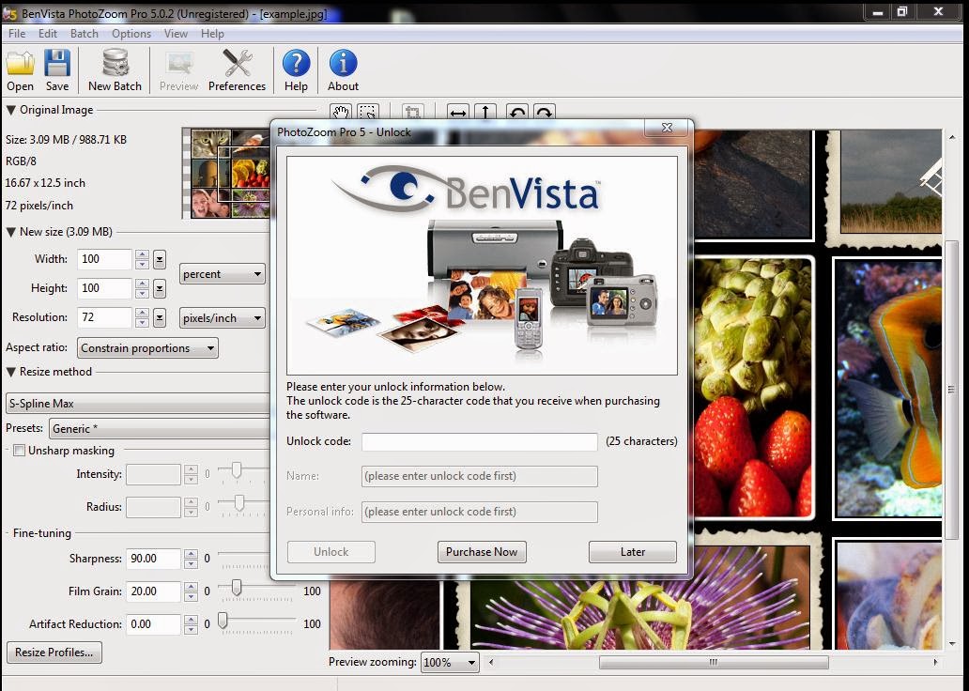Rotate the image counterclockwise
This screenshot has height=691, width=969.
click(516, 113)
